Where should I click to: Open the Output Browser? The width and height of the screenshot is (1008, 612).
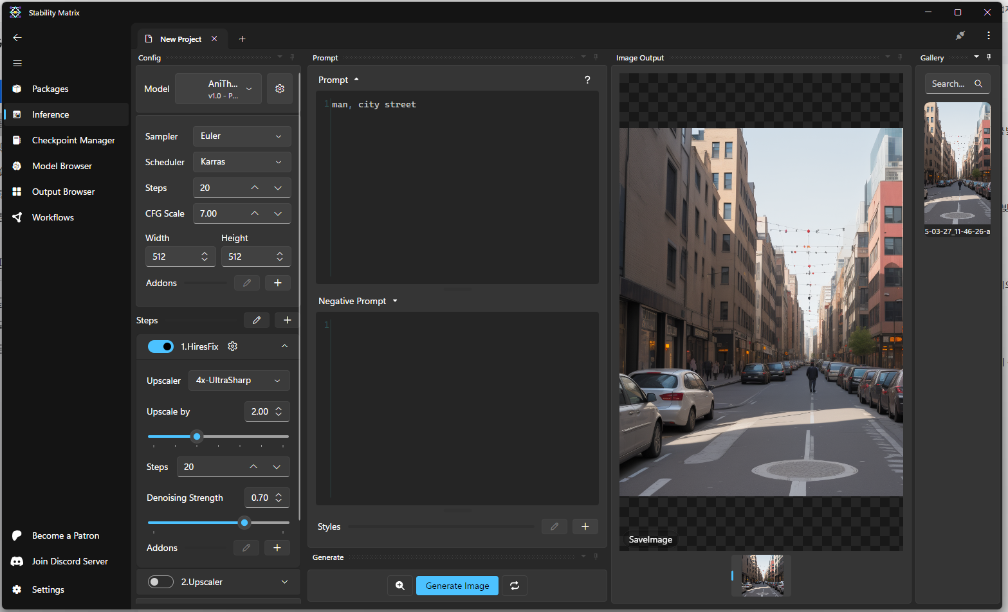click(x=66, y=192)
